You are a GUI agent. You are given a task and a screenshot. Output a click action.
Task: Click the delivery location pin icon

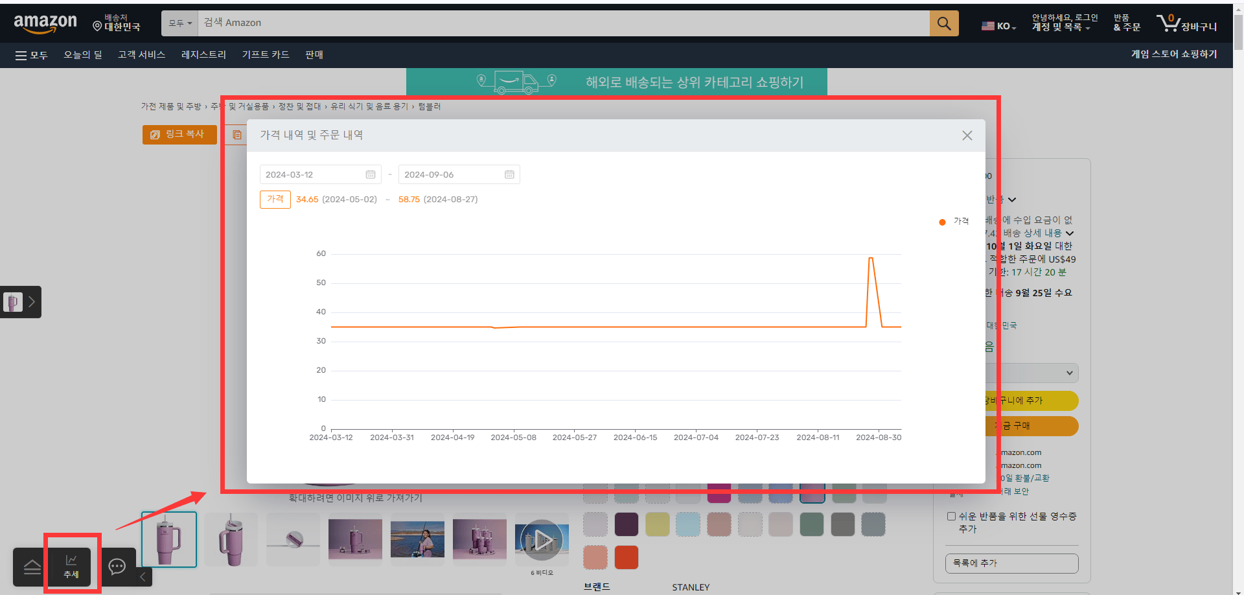97,26
